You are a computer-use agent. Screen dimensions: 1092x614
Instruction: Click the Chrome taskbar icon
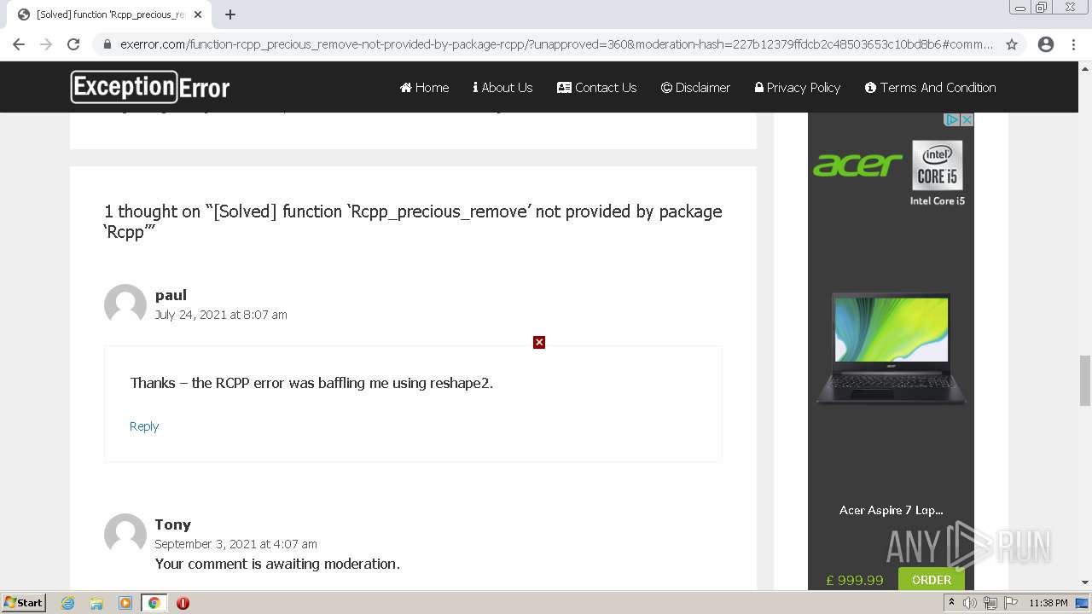(x=154, y=603)
